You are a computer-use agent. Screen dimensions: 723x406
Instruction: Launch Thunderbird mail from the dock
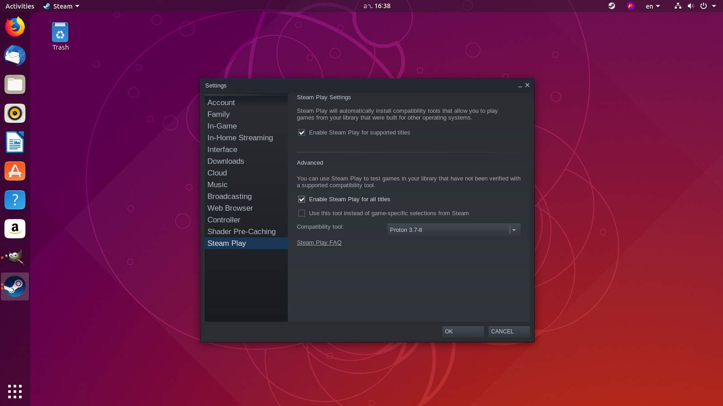15,55
